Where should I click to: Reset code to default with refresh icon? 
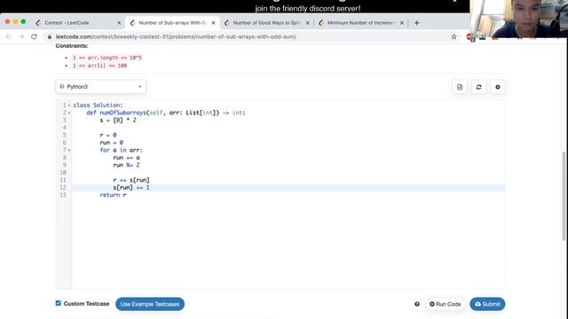(478, 87)
